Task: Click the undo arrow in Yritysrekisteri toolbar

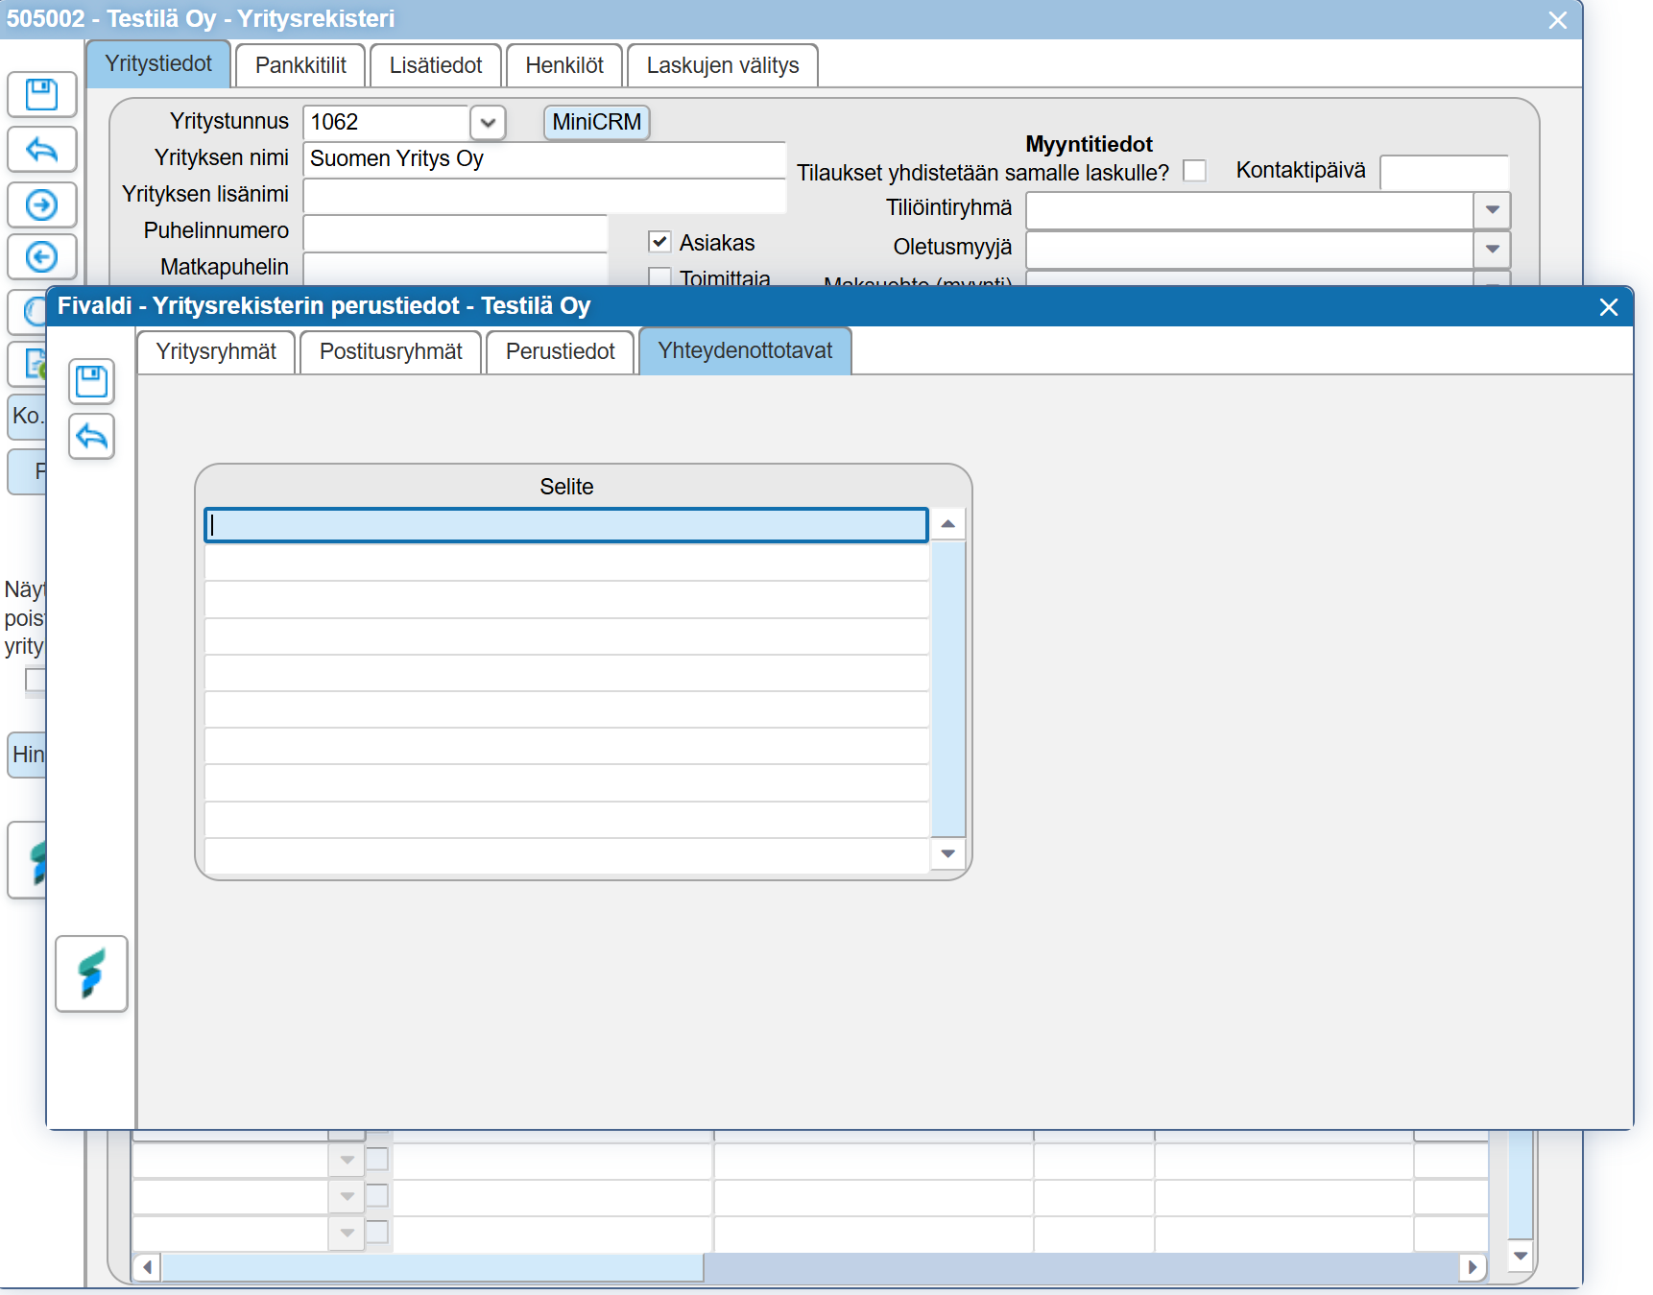Action: tap(42, 149)
